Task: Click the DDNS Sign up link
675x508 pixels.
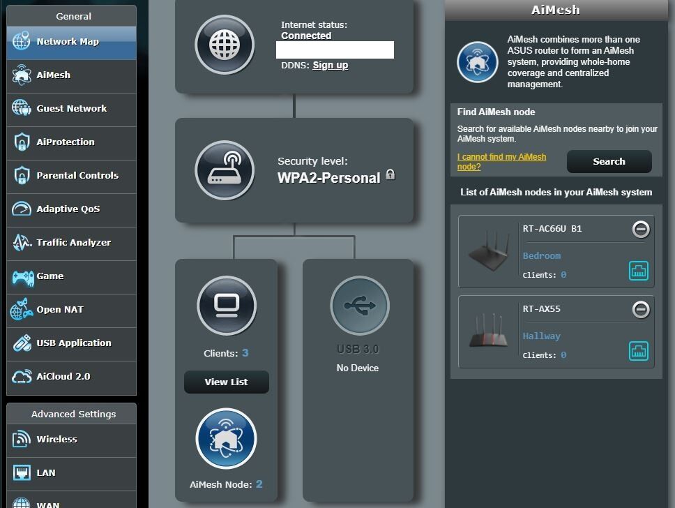Action: [331, 65]
